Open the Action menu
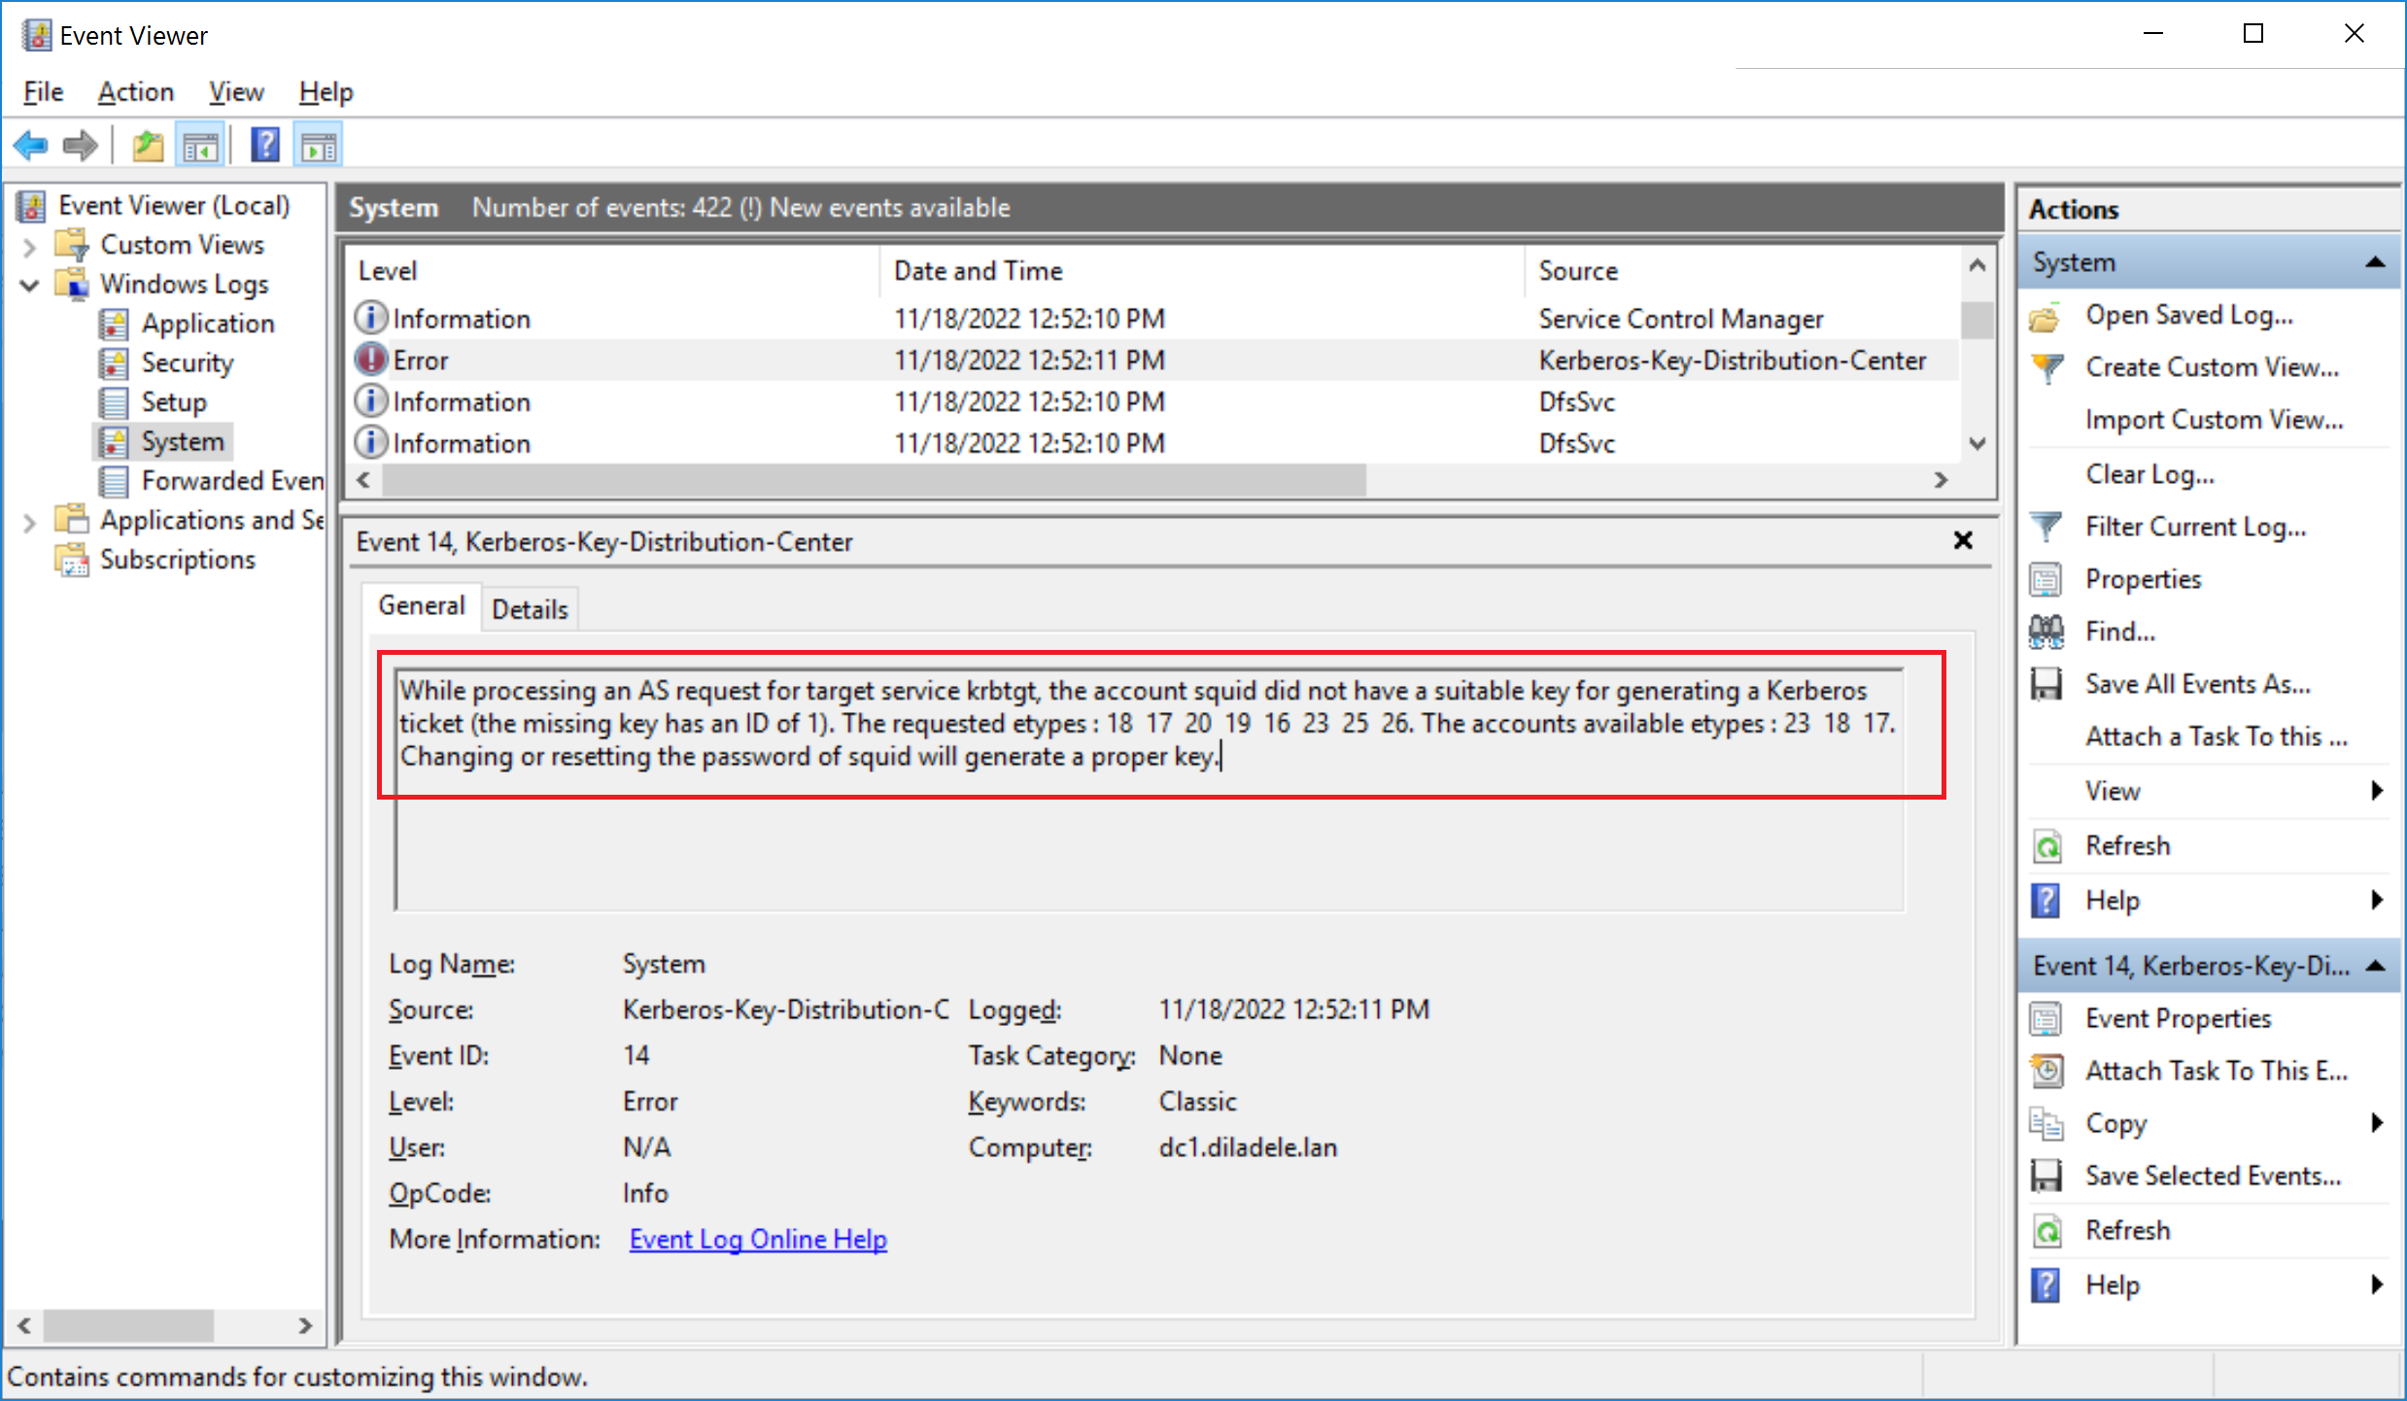Screen dimensions: 2407x1401 pos(135,92)
